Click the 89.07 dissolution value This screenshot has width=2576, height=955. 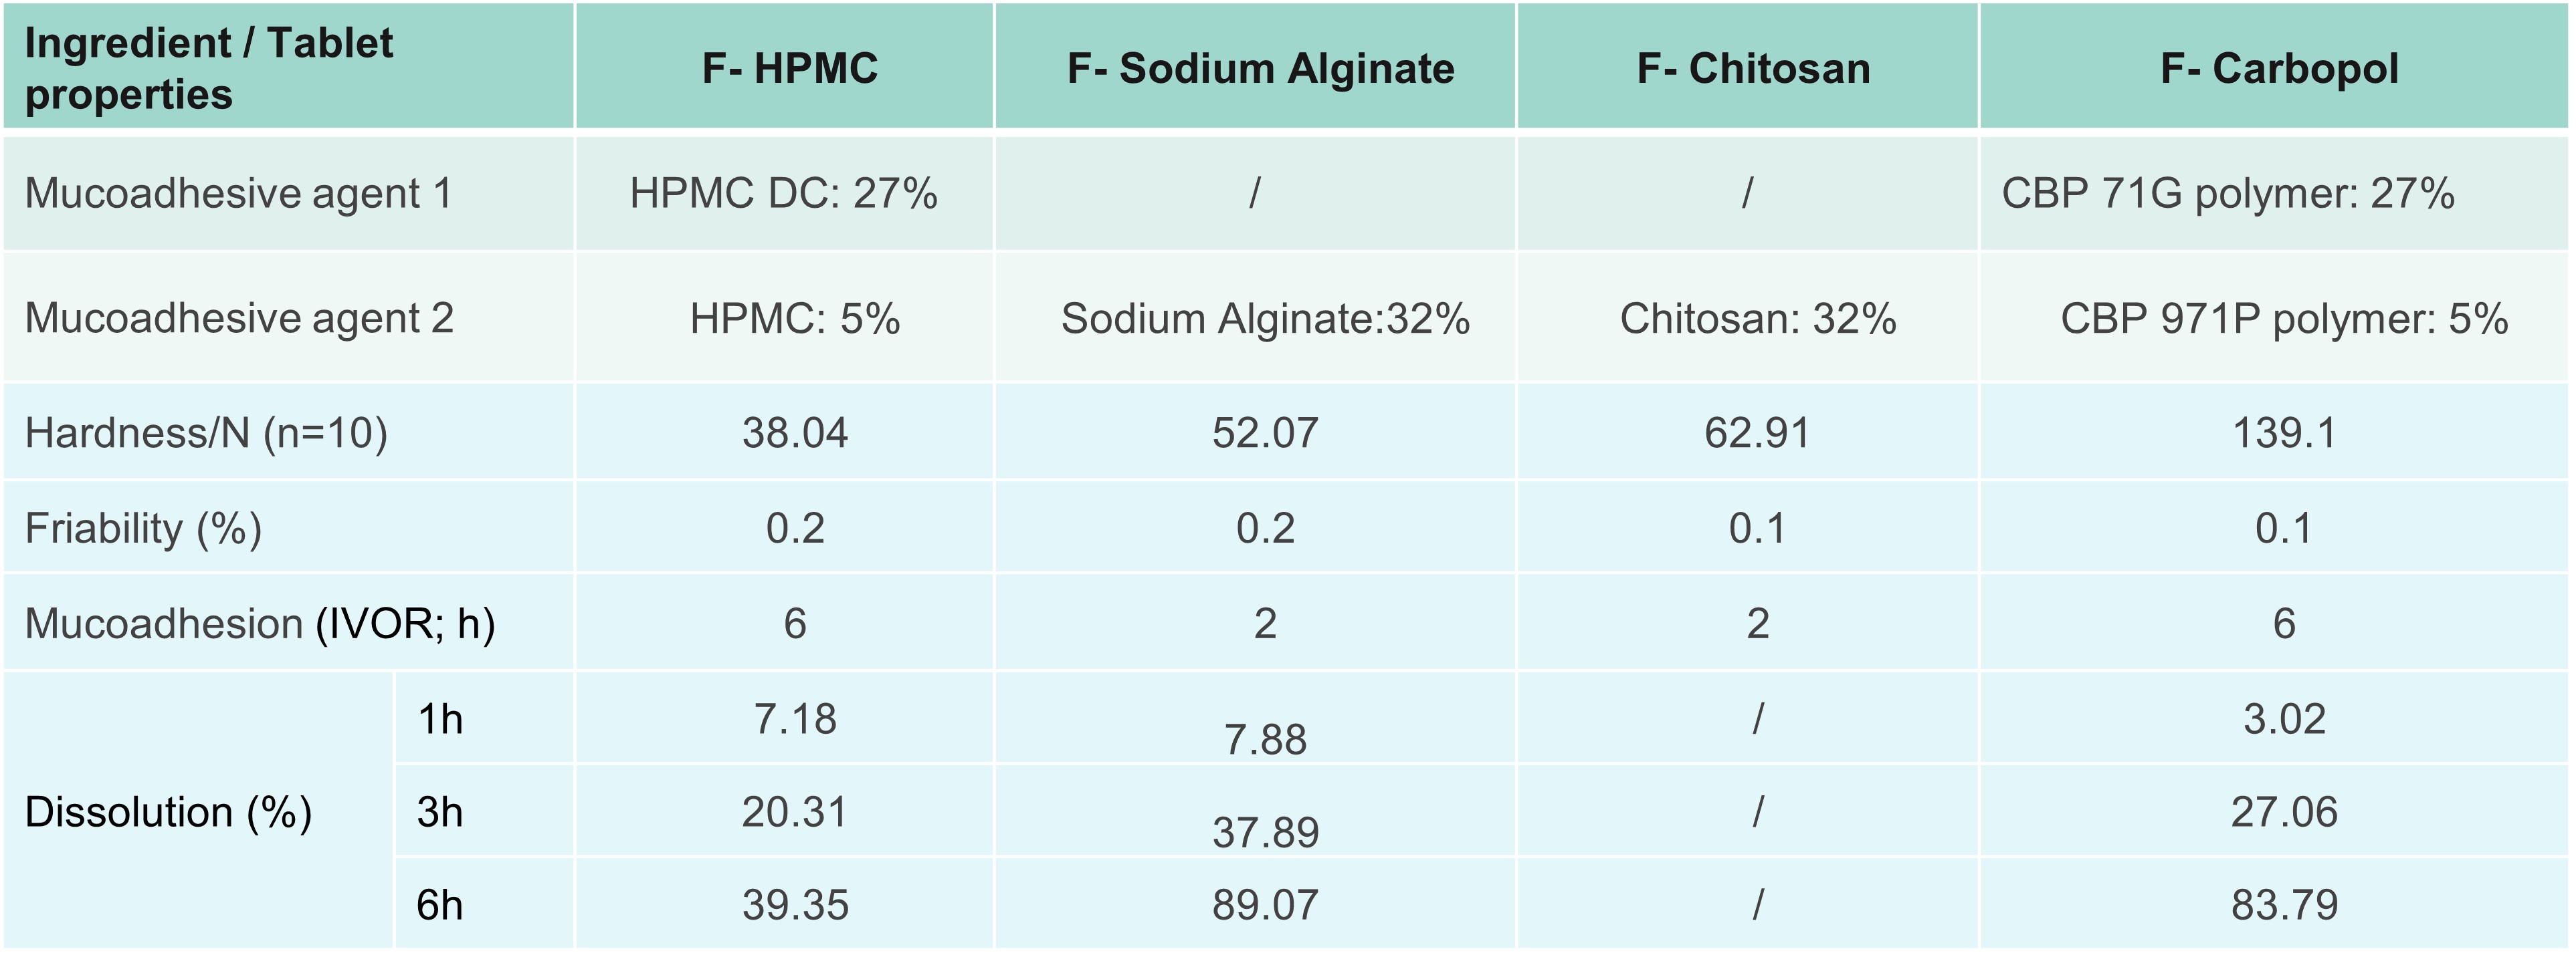coord(1265,905)
